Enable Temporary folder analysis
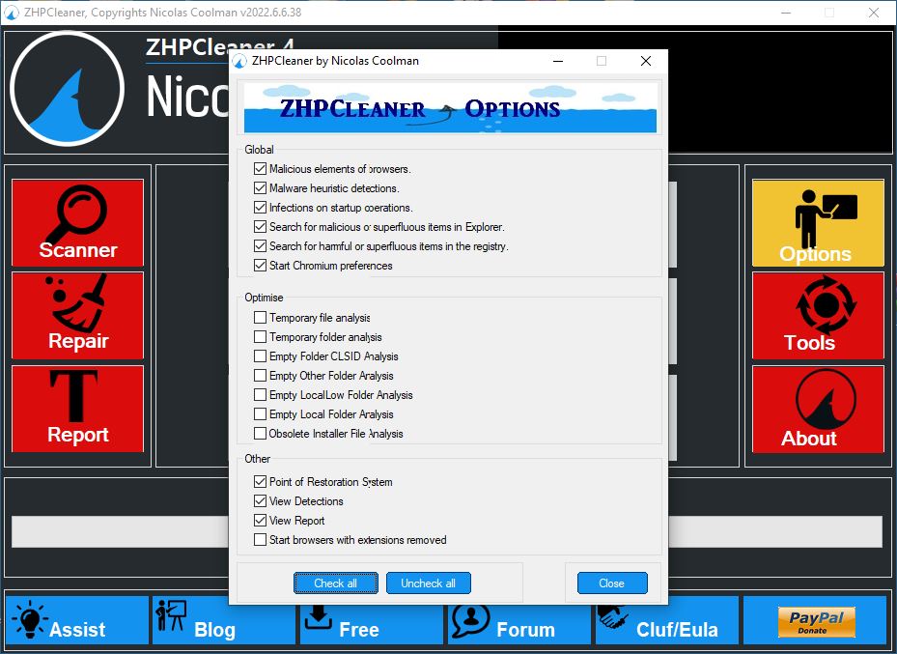The image size is (897, 654). coord(261,336)
